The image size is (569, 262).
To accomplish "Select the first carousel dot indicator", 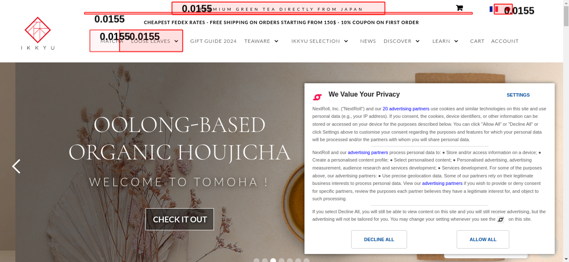I will (256, 260).
